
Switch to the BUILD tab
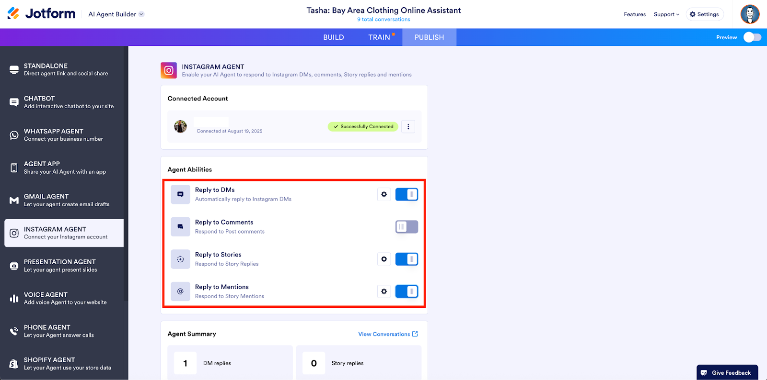334,37
